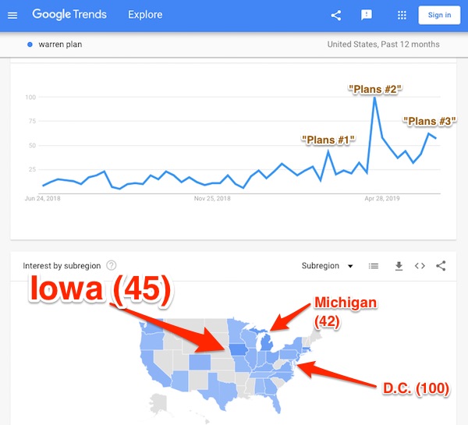Image resolution: width=468 pixels, height=425 pixels.
Task: Share the subregion map card
Action: click(x=441, y=266)
